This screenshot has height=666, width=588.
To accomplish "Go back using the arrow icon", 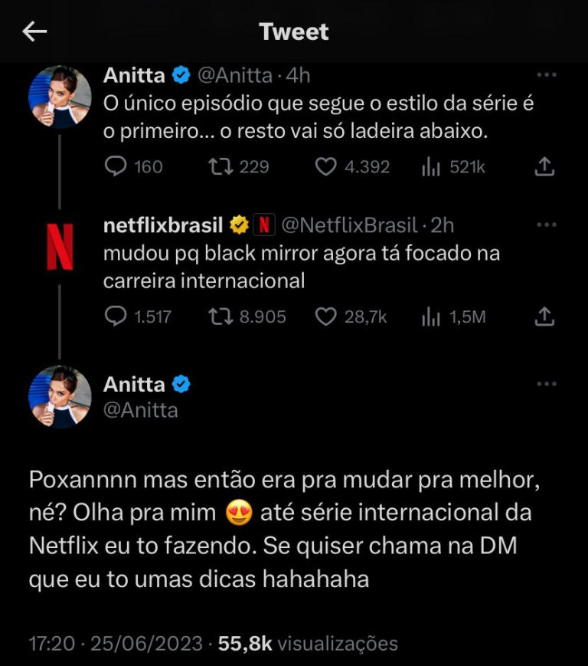I will click(x=35, y=31).
